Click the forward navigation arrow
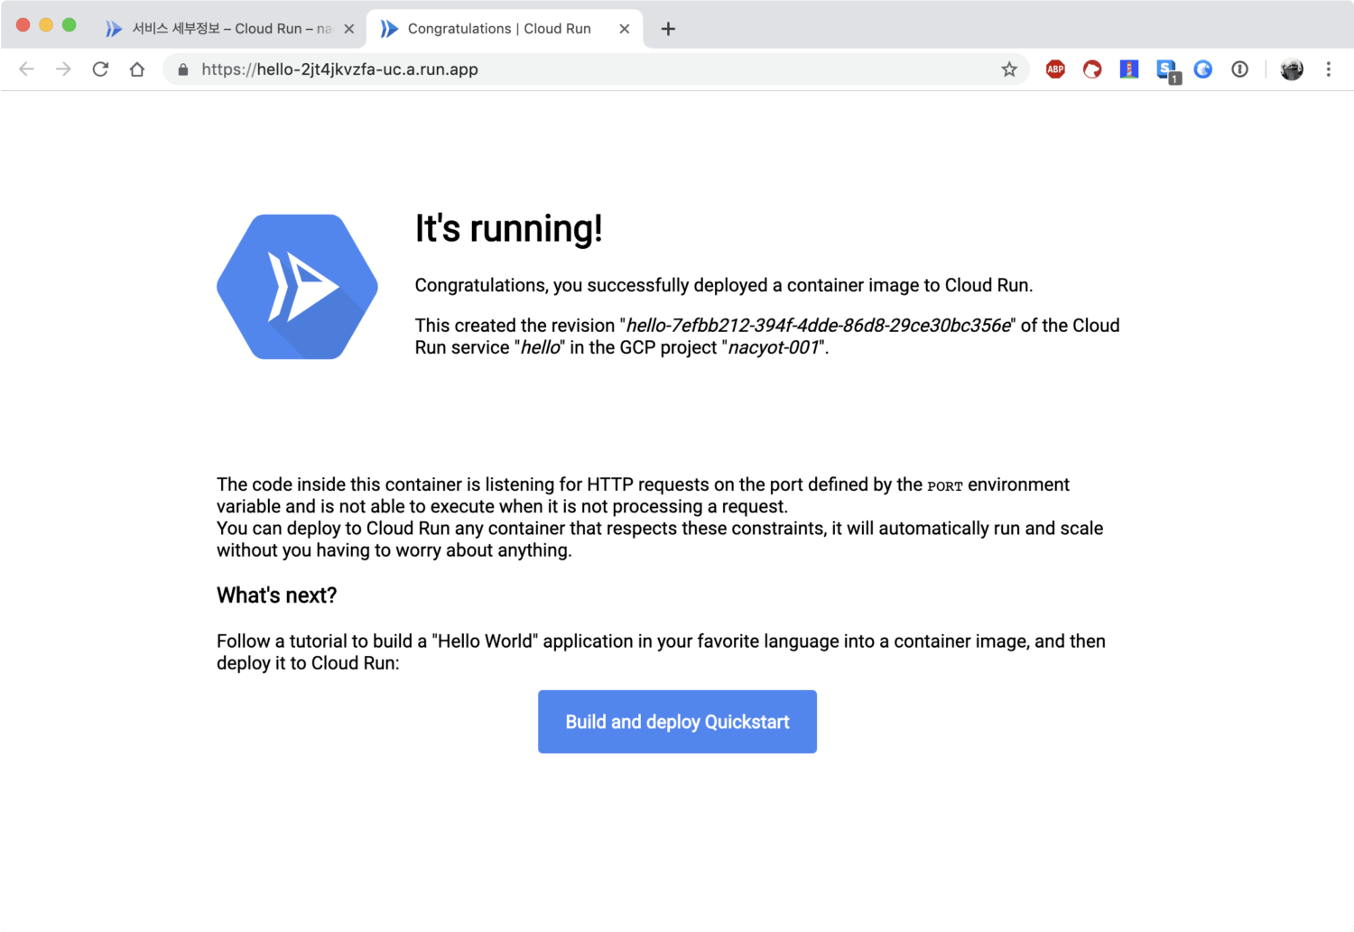Image resolution: width=1354 pixels, height=932 pixels. click(x=63, y=69)
